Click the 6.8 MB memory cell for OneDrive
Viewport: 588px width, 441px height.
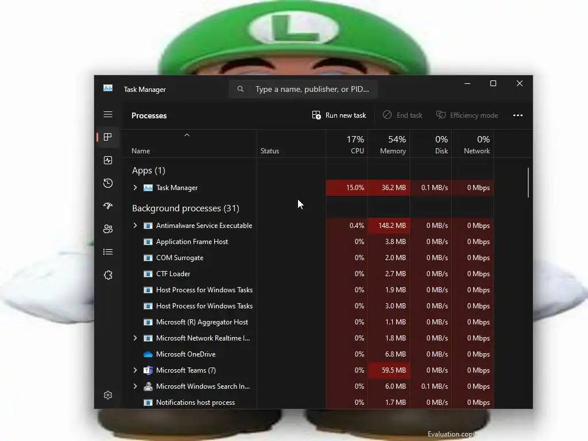(389, 354)
